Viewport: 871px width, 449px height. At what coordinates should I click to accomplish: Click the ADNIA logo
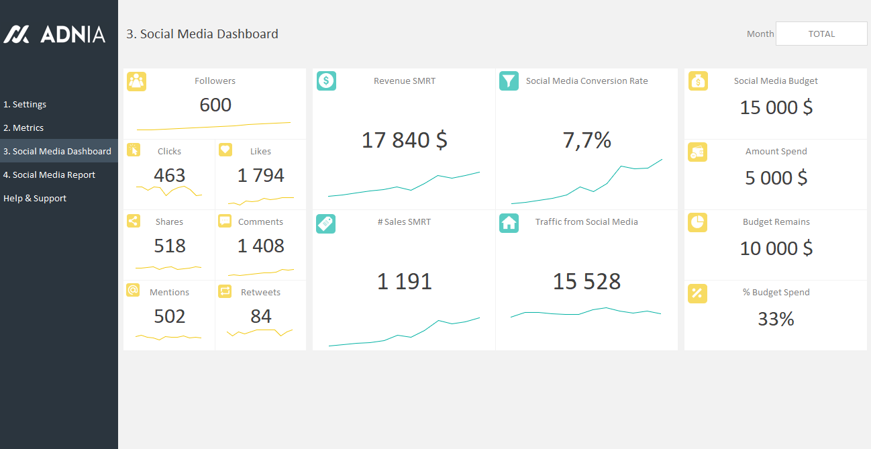click(54, 34)
